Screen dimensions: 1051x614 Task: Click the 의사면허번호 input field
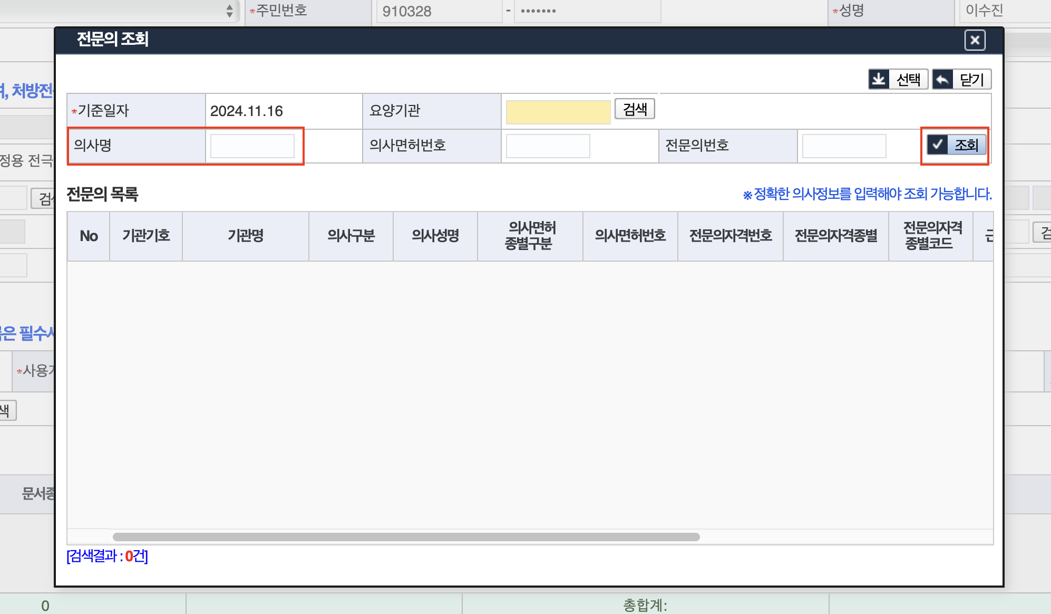[548, 146]
